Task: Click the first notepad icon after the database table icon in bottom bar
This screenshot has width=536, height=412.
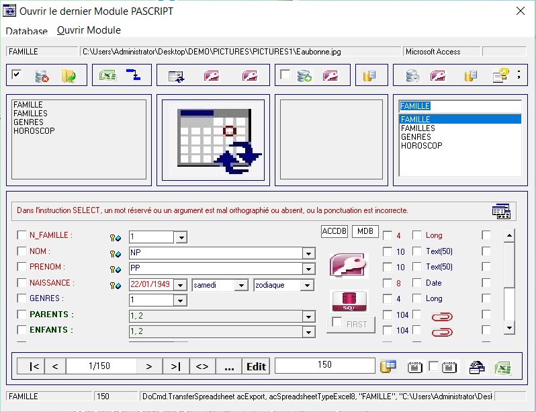Action: tap(414, 368)
